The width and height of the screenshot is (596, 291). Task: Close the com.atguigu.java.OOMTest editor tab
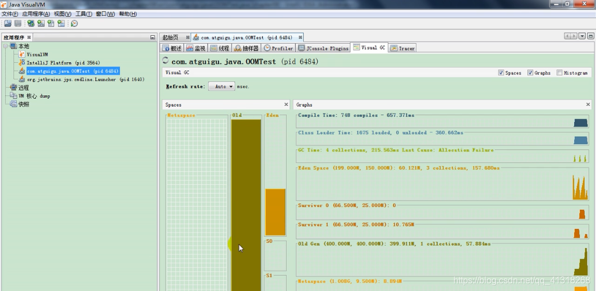coord(300,37)
